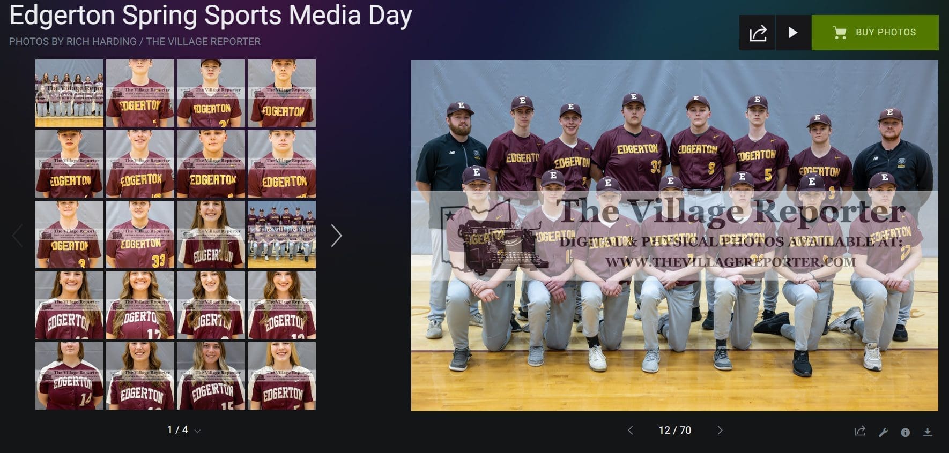Show the previous photo before 12 / 70

point(631,431)
